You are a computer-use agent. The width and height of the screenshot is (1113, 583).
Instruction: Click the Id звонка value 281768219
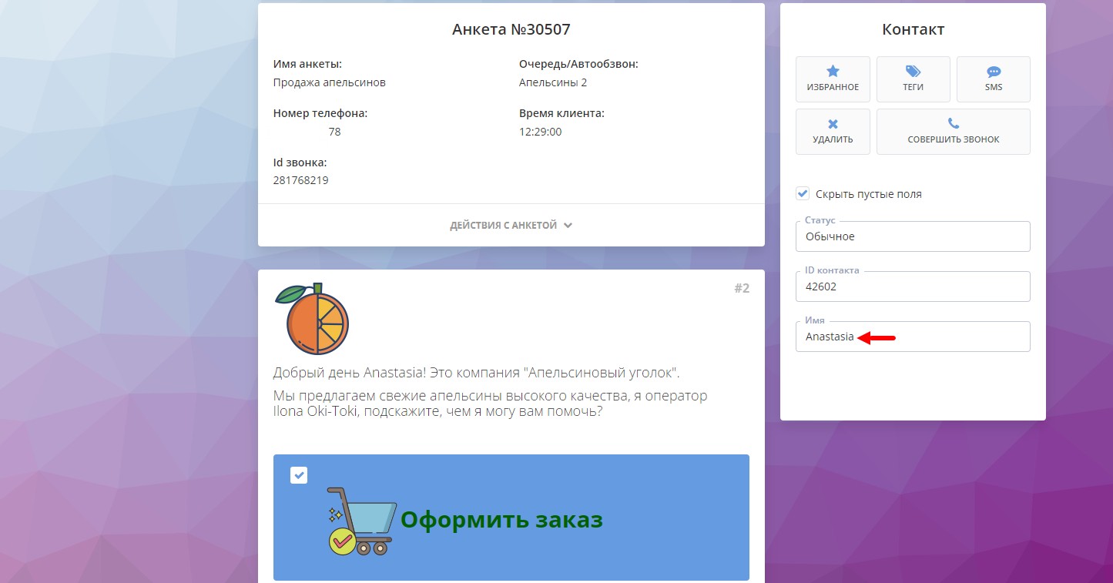300,180
